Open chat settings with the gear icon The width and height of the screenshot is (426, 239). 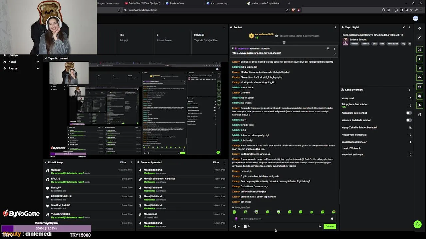click(320, 226)
